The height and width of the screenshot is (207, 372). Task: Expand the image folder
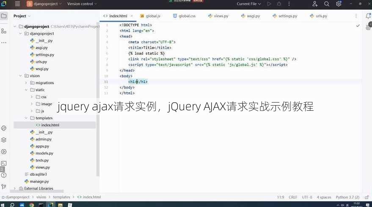(x=32, y=104)
